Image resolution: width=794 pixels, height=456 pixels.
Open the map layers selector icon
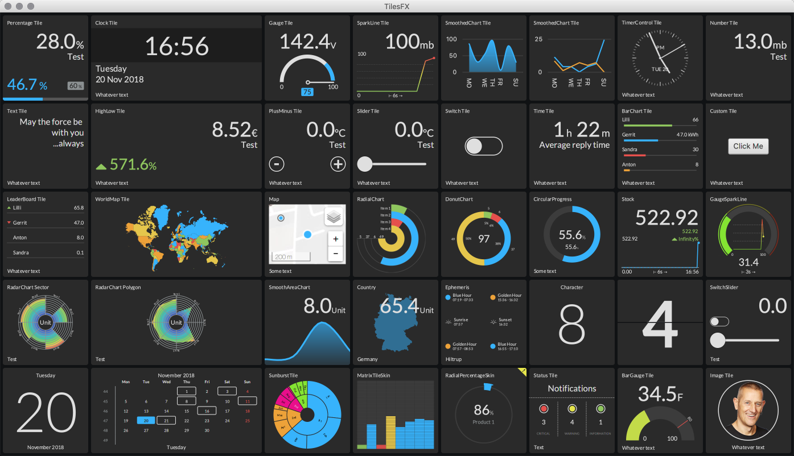coord(334,217)
